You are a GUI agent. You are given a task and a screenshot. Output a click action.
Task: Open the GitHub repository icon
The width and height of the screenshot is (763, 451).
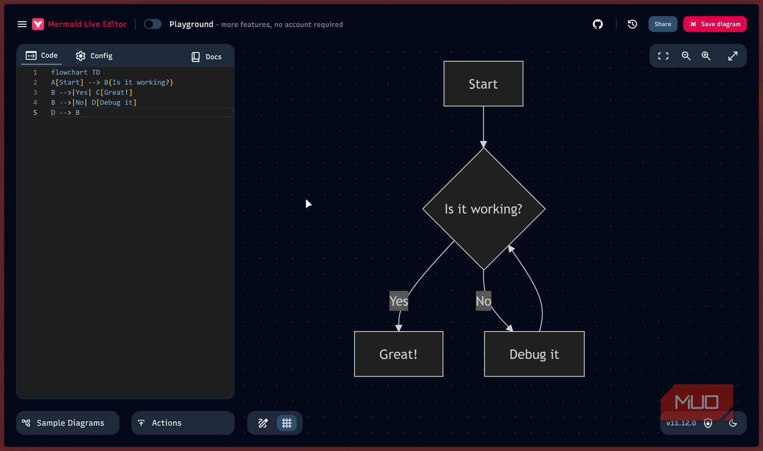tap(598, 24)
